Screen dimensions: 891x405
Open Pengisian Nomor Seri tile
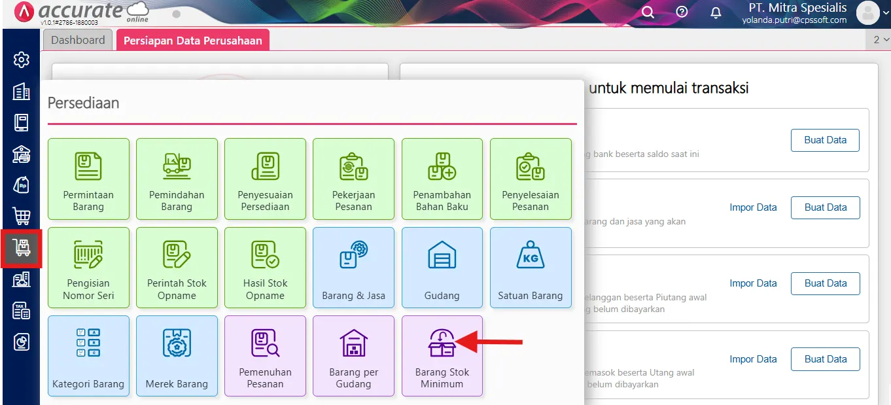tap(88, 268)
